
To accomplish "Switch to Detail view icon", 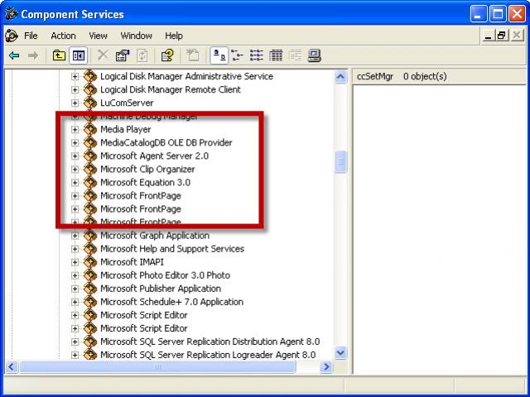I will click(x=276, y=55).
